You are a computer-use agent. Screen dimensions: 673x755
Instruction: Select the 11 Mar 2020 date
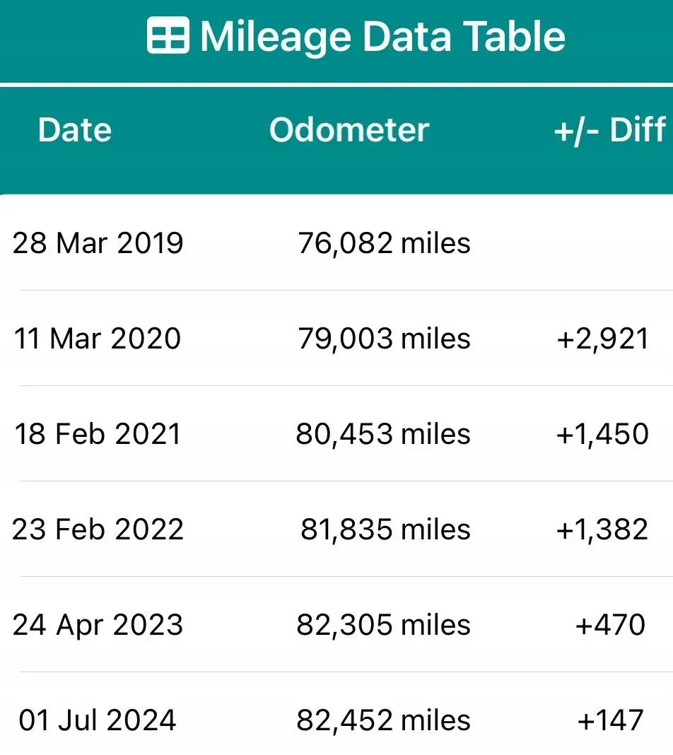[x=98, y=339]
